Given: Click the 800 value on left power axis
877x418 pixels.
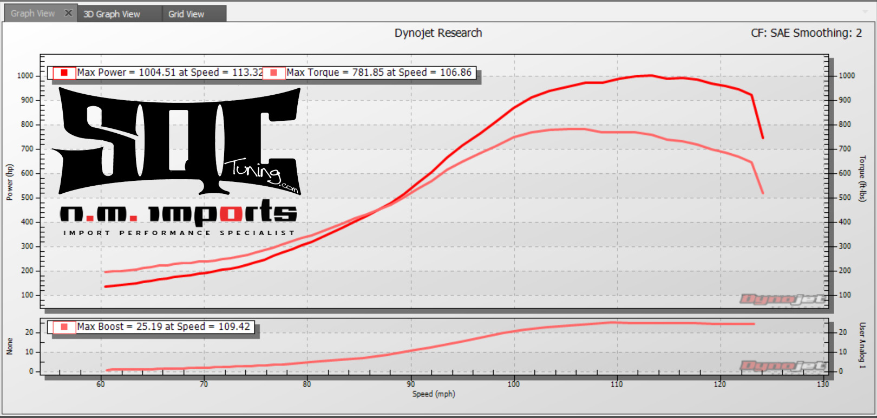Looking at the screenshot, I should click(x=27, y=125).
